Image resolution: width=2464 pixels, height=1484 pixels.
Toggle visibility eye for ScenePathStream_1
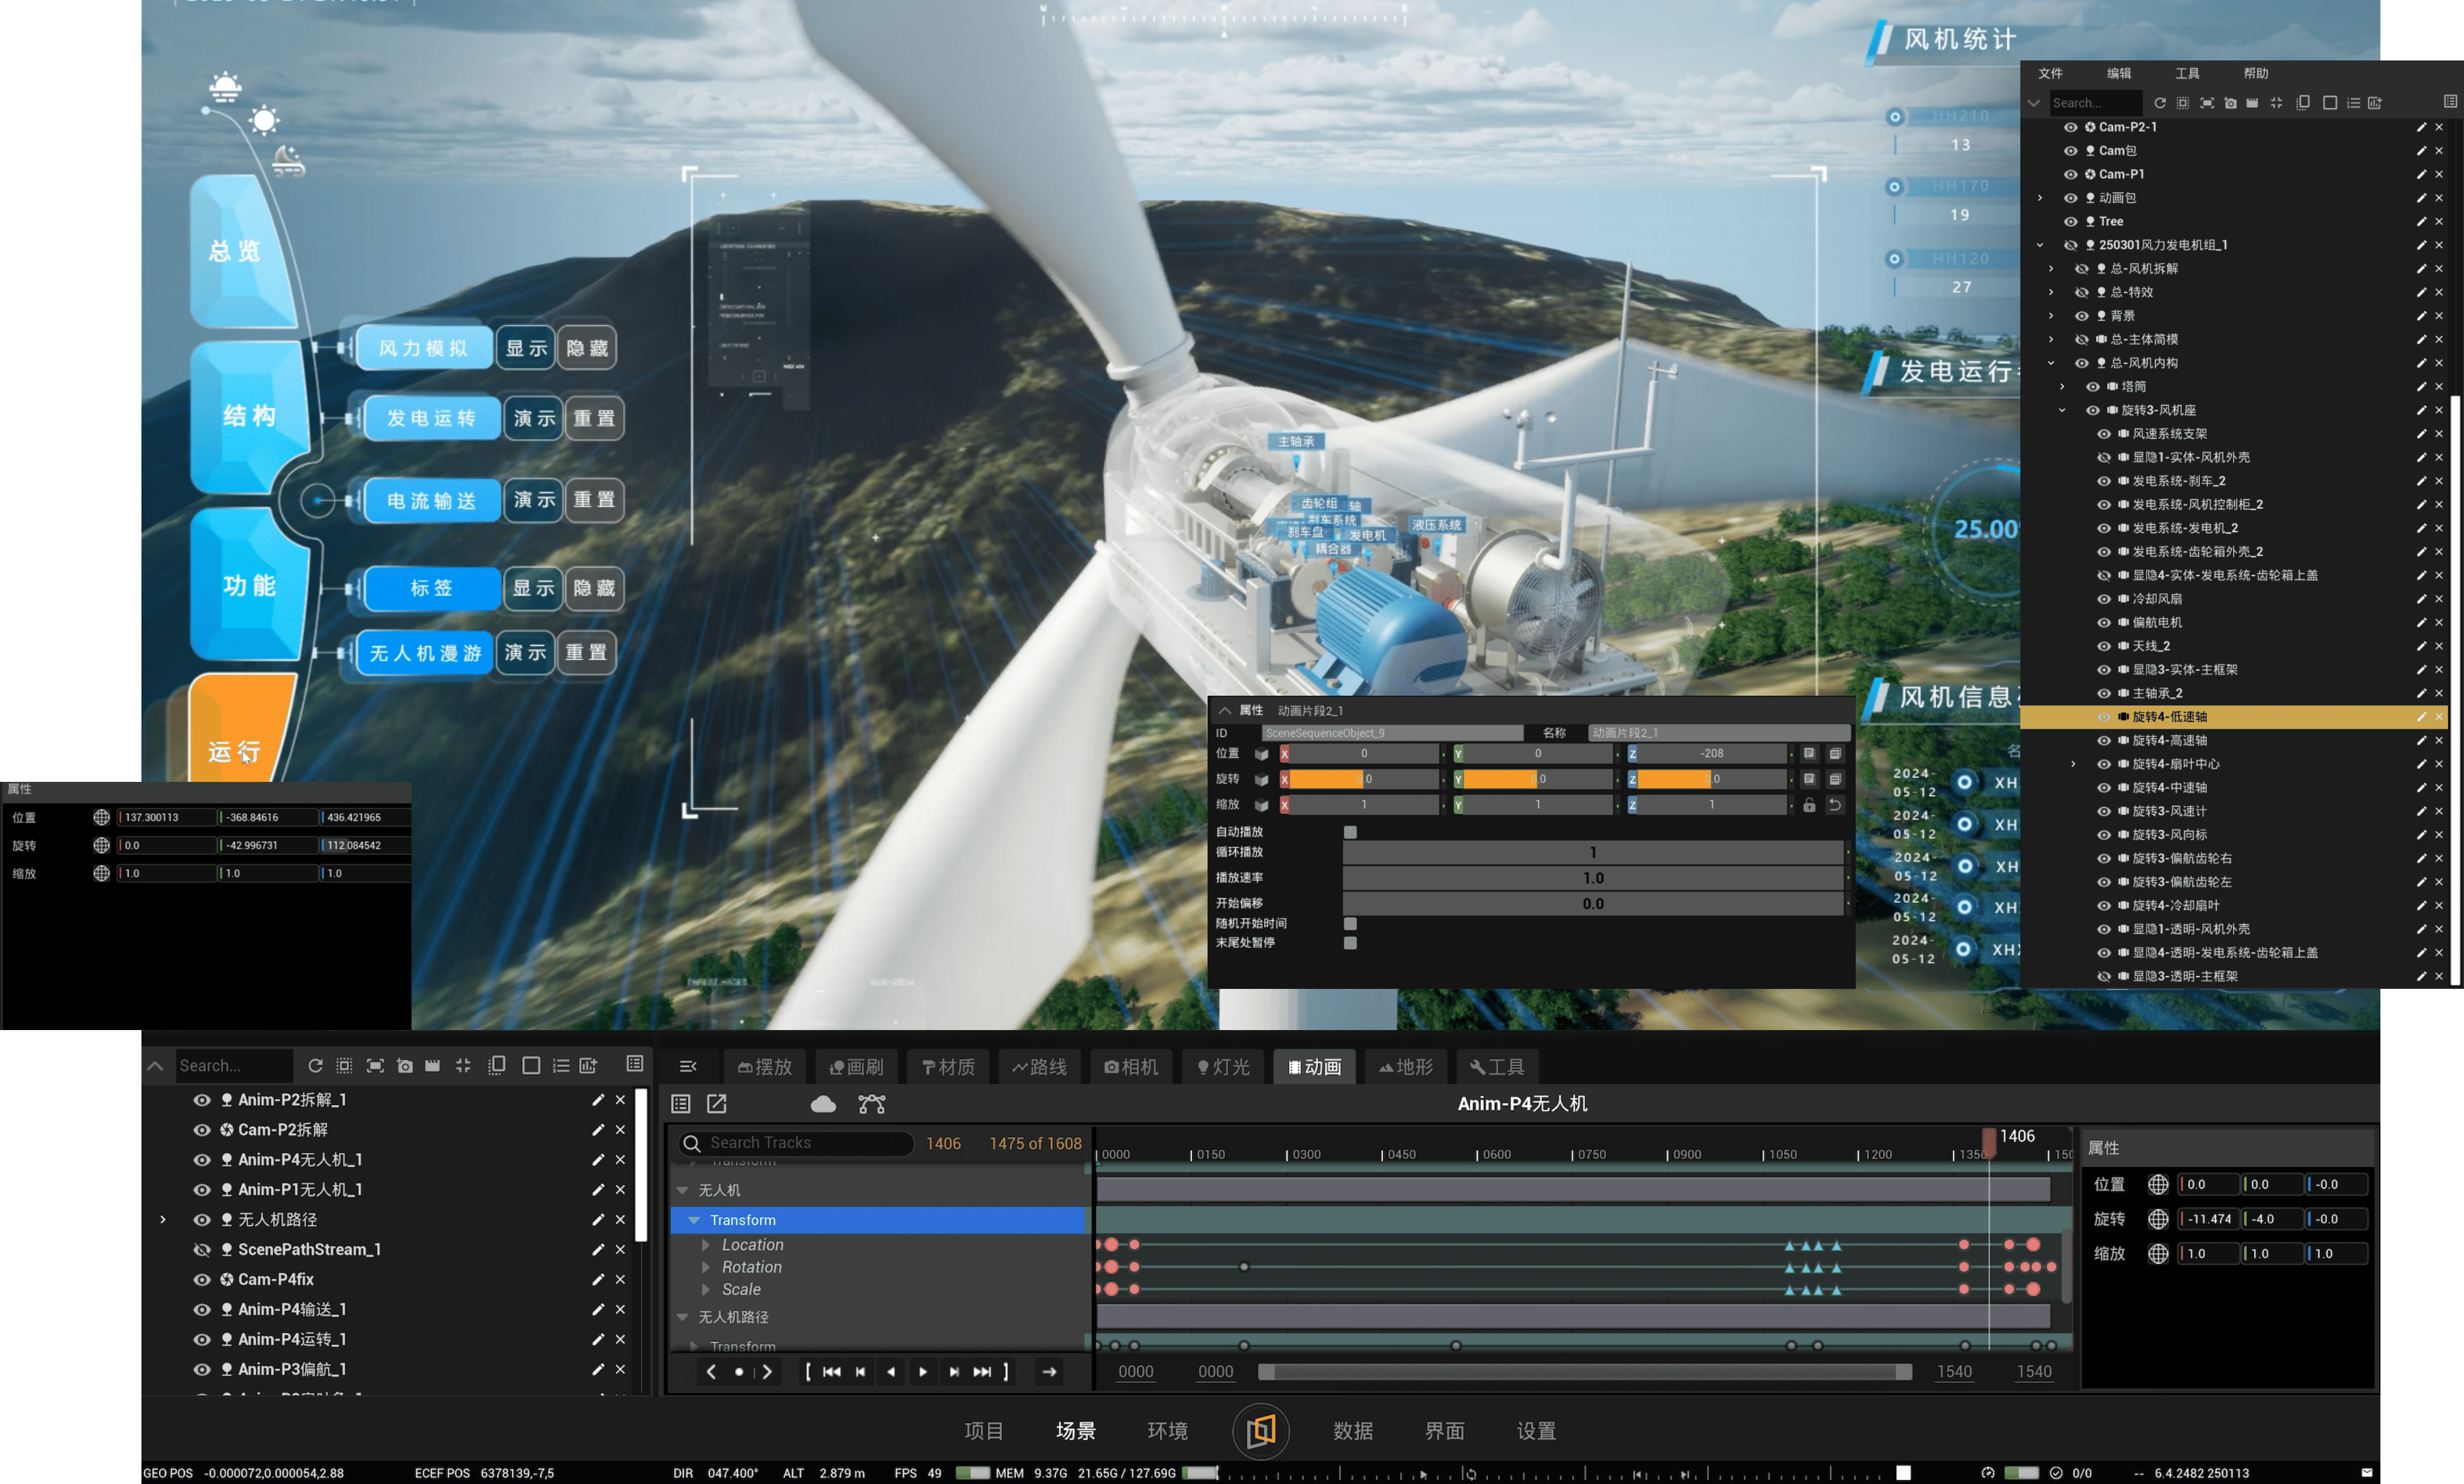201,1249
